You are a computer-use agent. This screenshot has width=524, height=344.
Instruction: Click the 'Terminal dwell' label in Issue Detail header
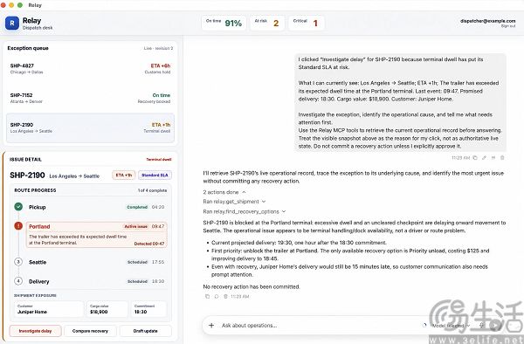[159, 159]
